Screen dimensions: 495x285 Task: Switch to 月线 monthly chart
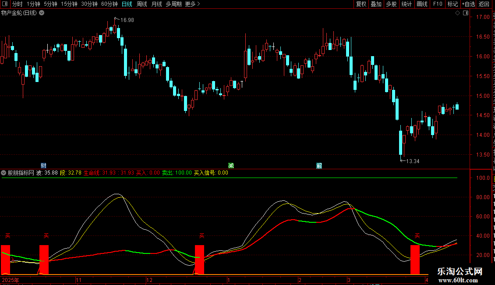pyautogui.click(x=156, y=4)
